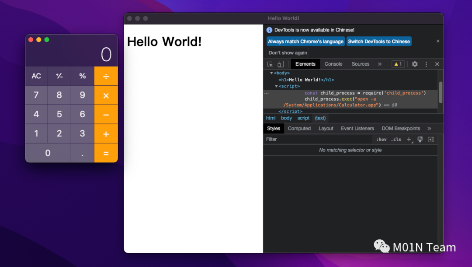Click the info icon in the notification

[x=269, y=30]
